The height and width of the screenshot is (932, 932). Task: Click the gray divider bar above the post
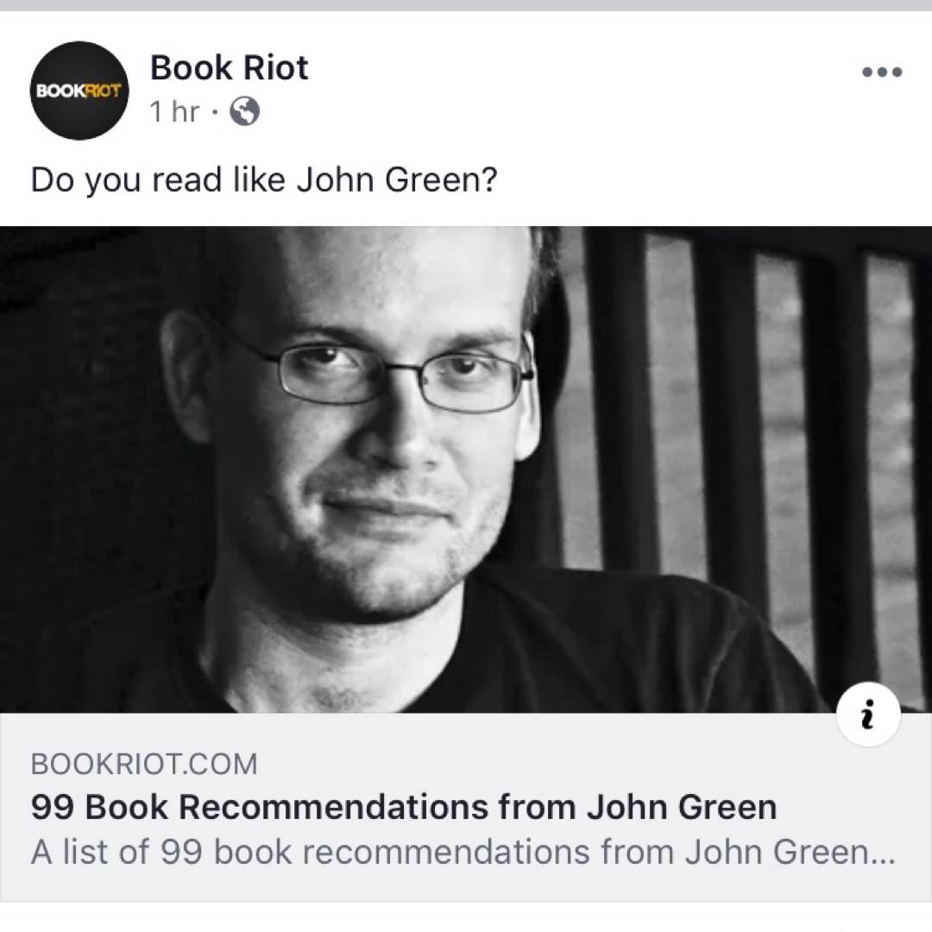[466, 5]
